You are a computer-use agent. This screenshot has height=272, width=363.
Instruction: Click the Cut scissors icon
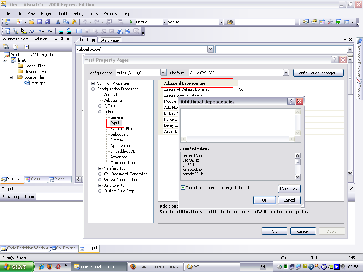[58, 22]
